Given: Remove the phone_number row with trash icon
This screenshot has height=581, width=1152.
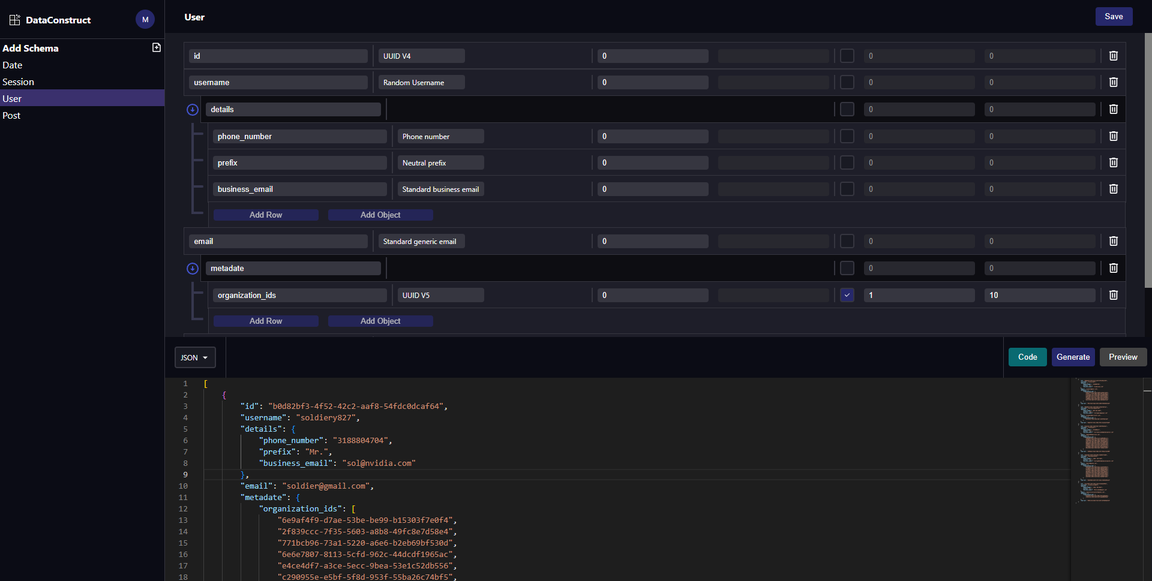Looking at the screenshot, I should [x=1113, y=136].
